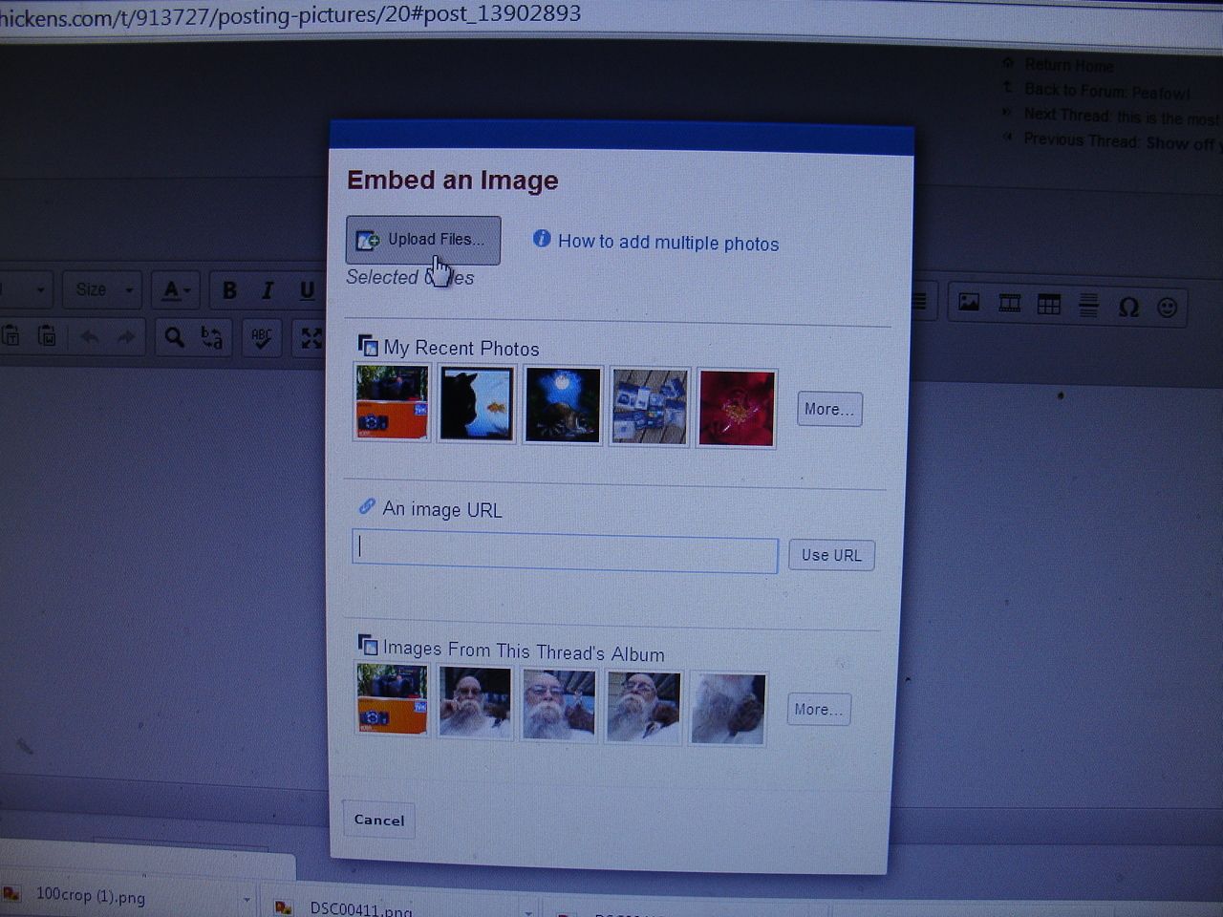
Task: Click the Upload Files button
Action: click(422, 240)
